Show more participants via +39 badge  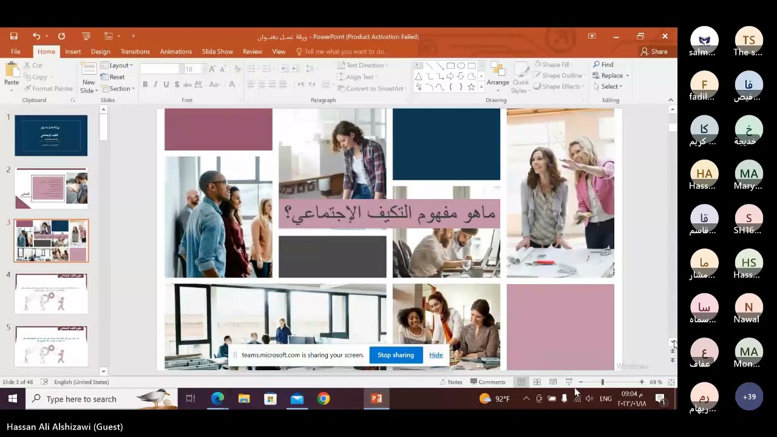[x=749, y=397]
